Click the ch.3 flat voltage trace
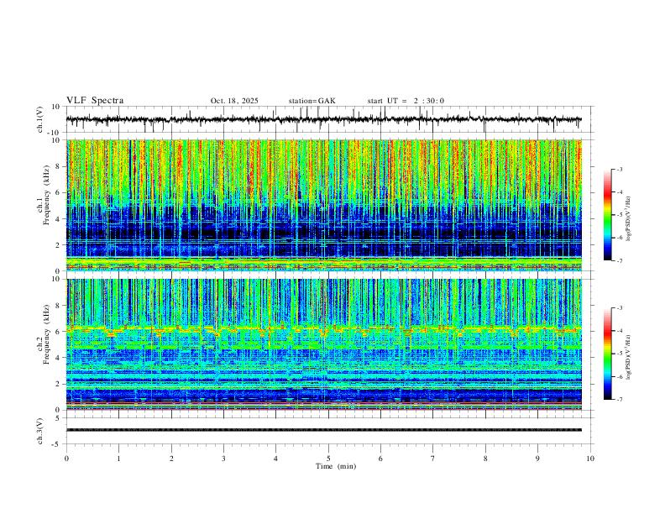The height and width of the screenshot is (514, 665). click(323, 430)
